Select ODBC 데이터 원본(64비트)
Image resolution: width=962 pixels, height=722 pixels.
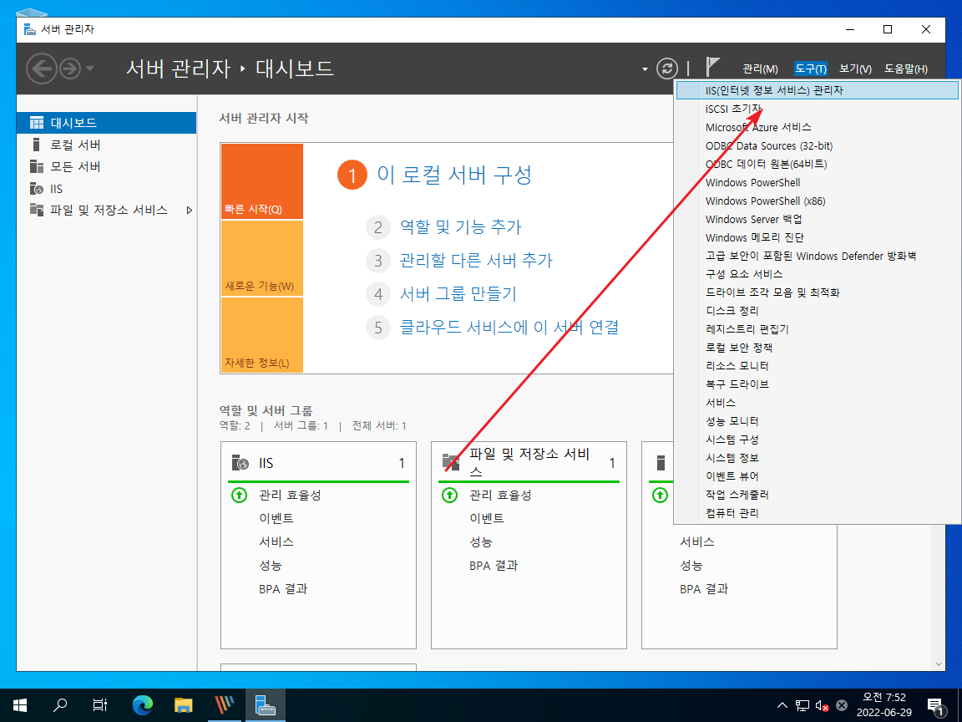(x=818, y=164)
